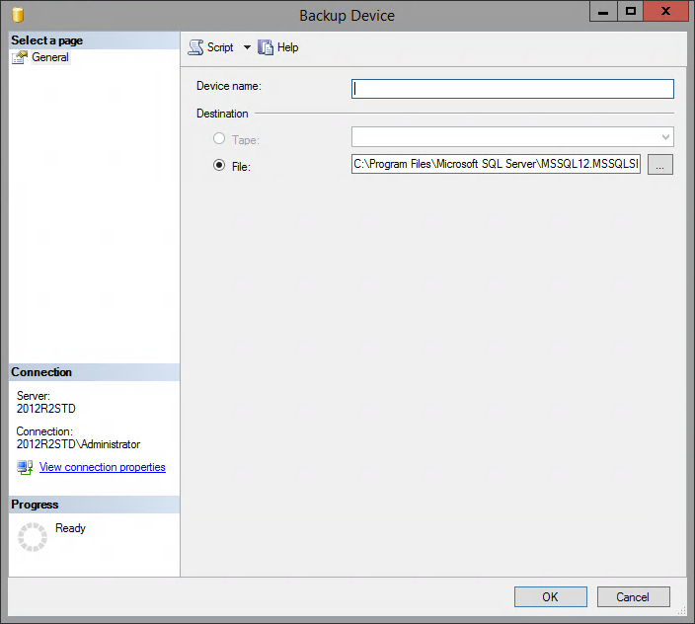Click the Help toolbar label

pyautogui.click(x=287, y=47)
